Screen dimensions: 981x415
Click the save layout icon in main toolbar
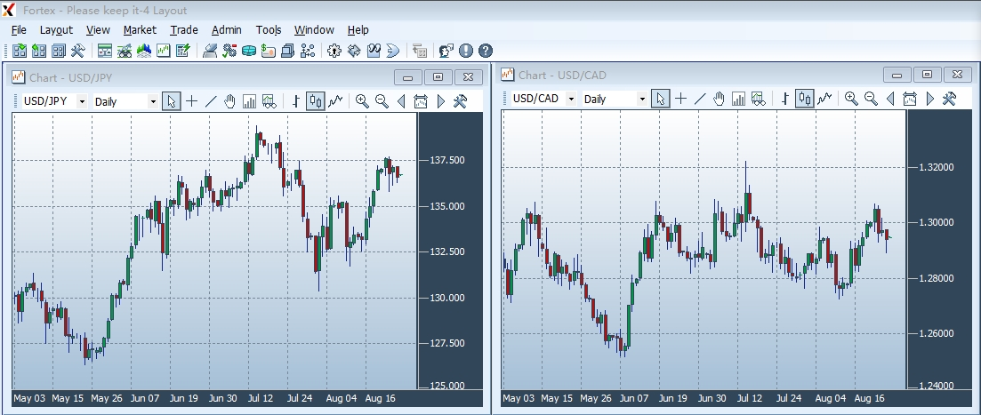pyautogui.click(x=39, y=51)
